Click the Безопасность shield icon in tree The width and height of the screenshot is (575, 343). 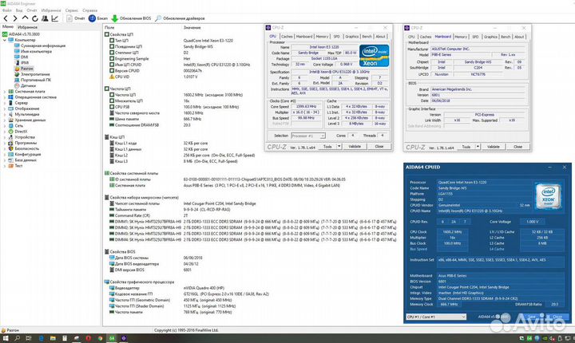[11, 148]
